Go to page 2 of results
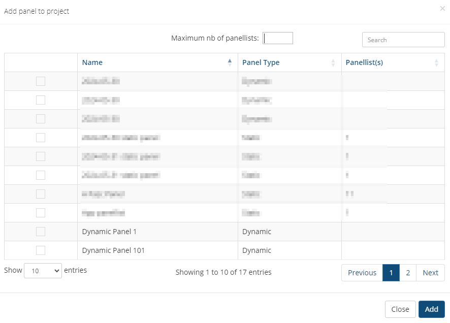Screen dimensions: 450x323 coord(408,273)
